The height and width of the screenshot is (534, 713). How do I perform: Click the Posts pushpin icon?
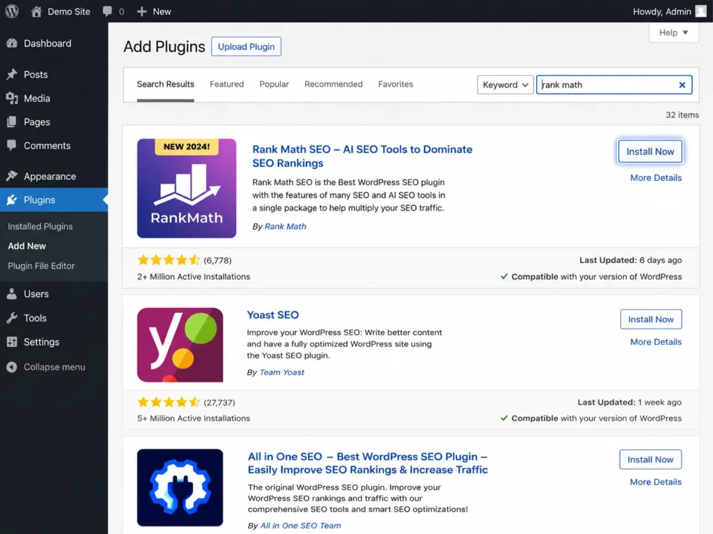coord(12,74)
